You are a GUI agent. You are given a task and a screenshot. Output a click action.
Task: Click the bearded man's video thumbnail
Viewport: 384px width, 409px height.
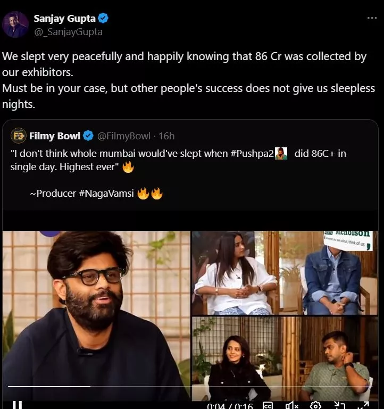tap(96, 308)
